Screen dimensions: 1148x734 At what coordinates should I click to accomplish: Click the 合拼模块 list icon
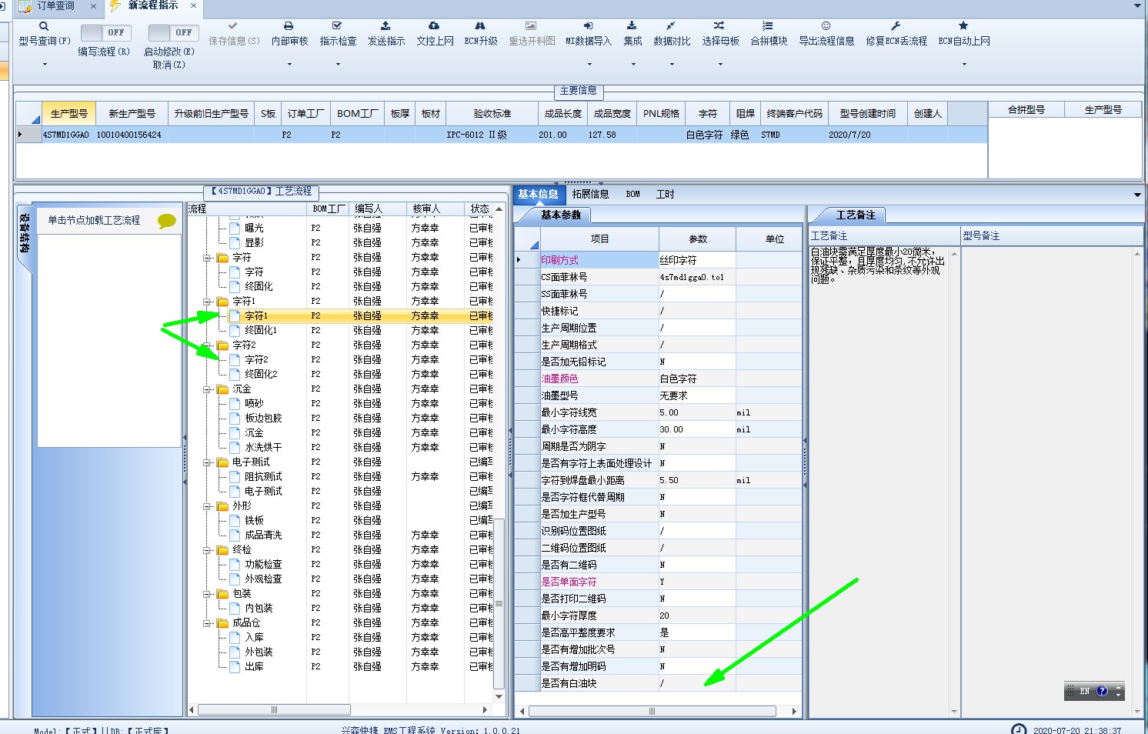(768, 26)
